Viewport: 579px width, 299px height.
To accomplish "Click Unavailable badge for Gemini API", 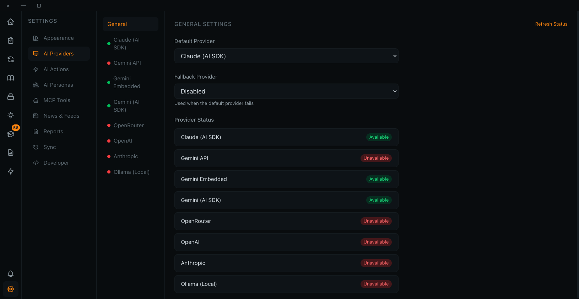I will pos(376,158).
